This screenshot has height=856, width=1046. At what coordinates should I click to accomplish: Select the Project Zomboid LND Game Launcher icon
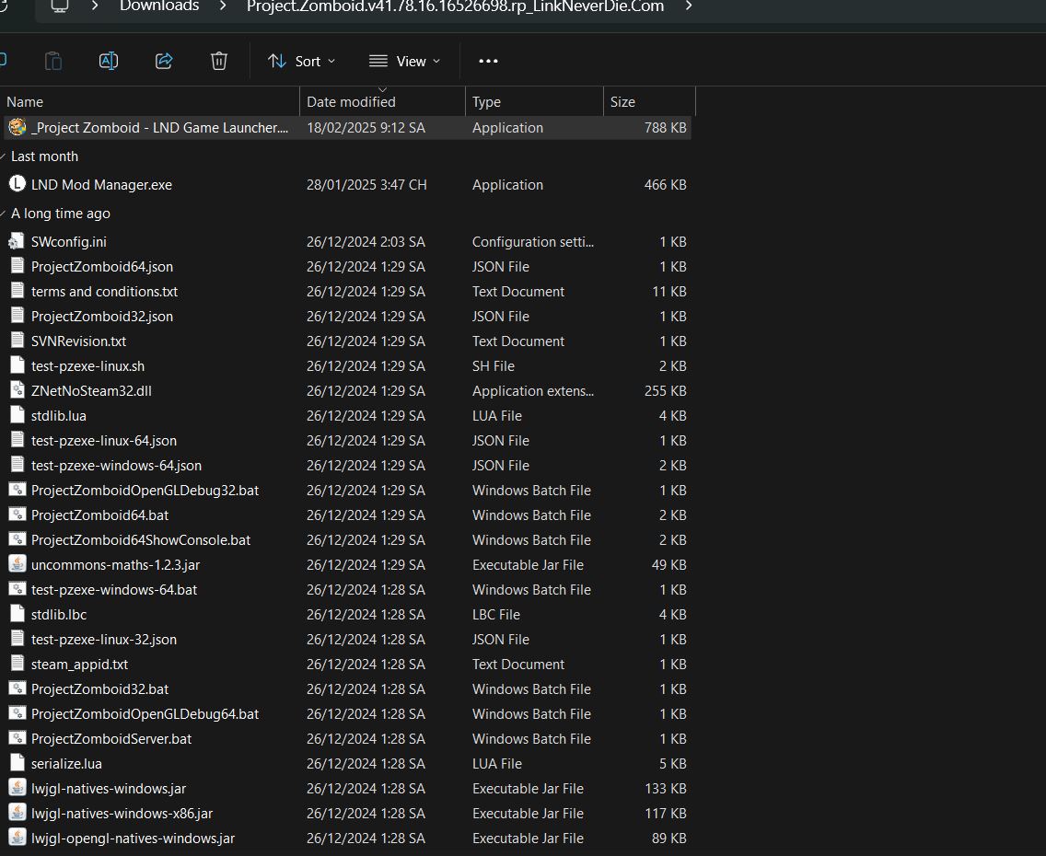pyautogui.click(x=17, y=127)
